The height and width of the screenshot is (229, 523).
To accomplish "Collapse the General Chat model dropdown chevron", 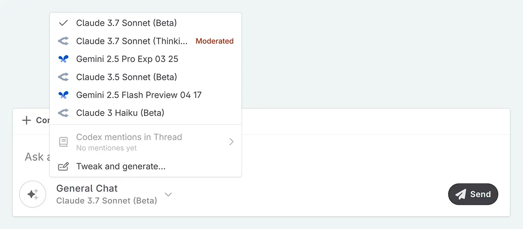I will click(x=169, y=194).
